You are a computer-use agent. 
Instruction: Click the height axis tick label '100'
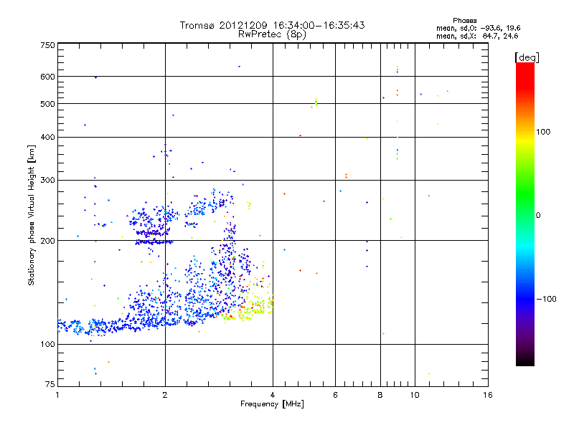(x=47, y=344)
